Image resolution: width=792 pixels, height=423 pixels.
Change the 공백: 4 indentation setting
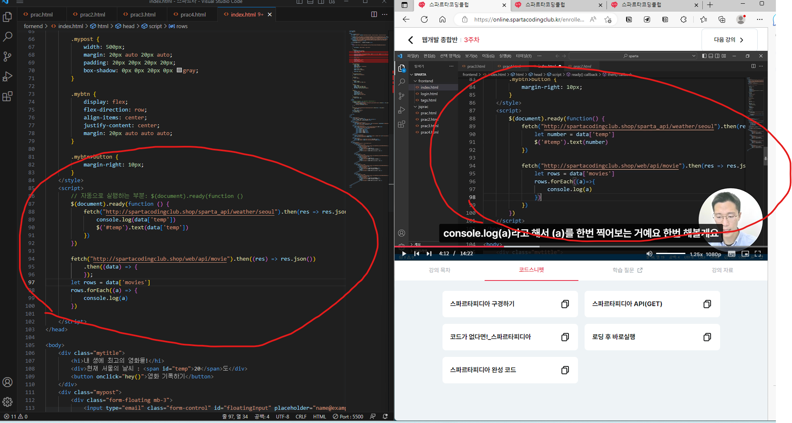262,416
